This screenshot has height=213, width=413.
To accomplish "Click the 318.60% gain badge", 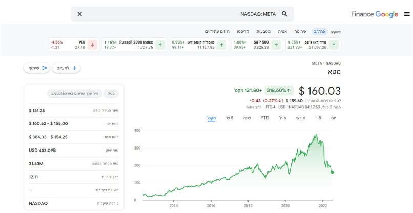I will 279,90.
